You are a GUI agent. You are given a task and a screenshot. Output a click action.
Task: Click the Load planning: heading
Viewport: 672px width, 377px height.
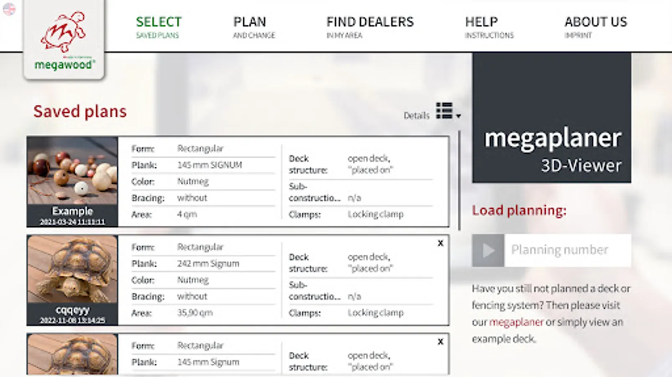point(519,210)
